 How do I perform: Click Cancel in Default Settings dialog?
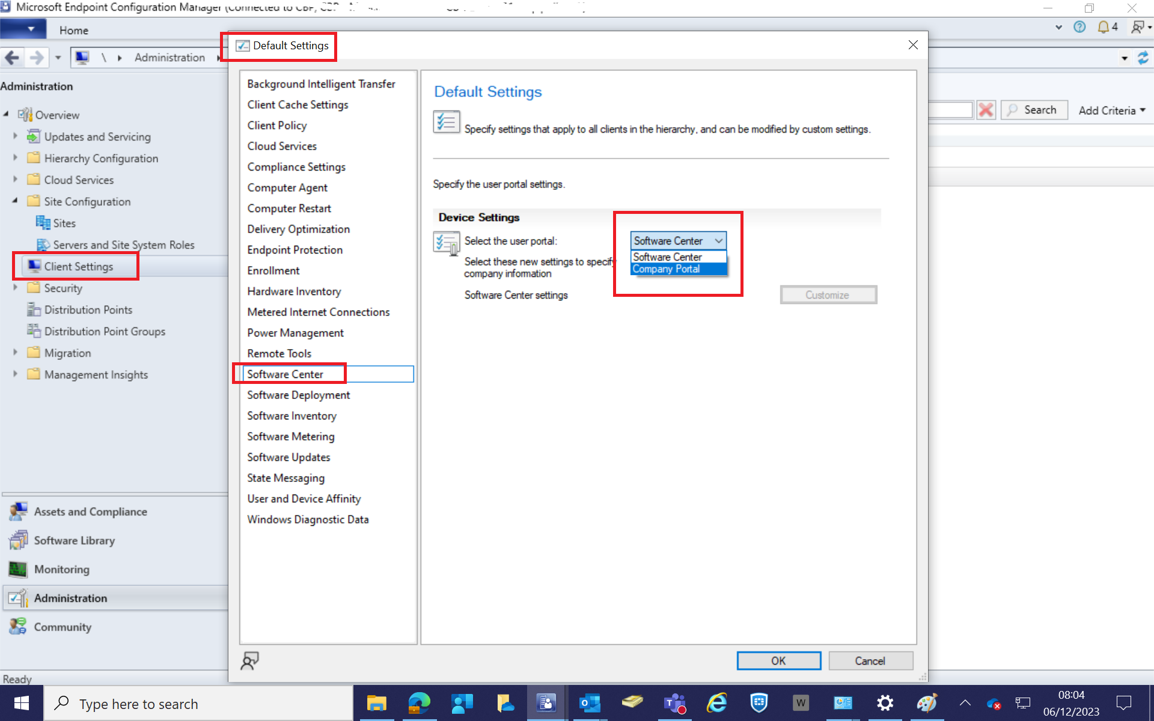click(x=870, y=661)
